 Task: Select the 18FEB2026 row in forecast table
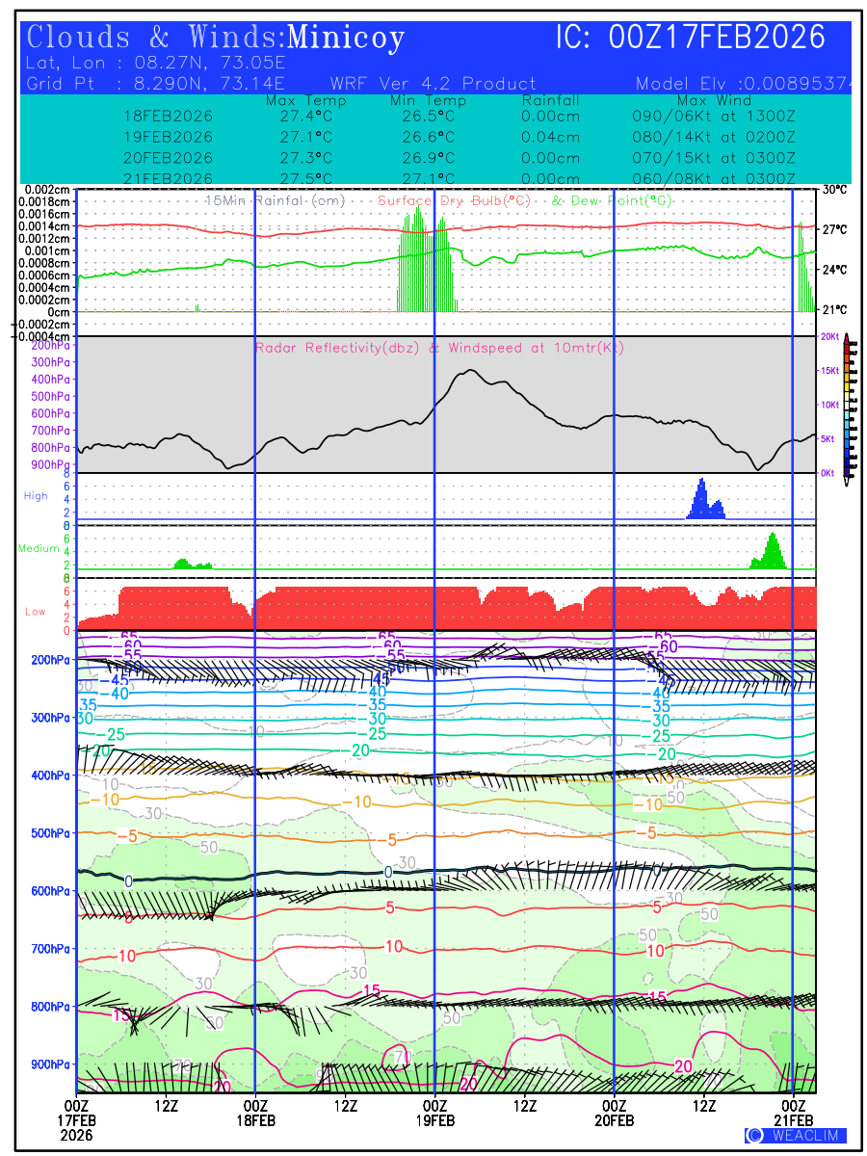169,117
